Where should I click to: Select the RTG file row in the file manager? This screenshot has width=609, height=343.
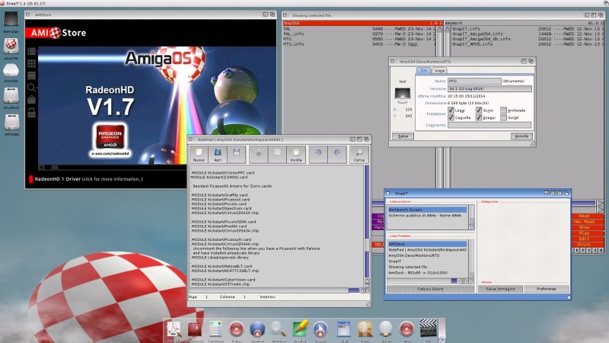click(359, 39)
